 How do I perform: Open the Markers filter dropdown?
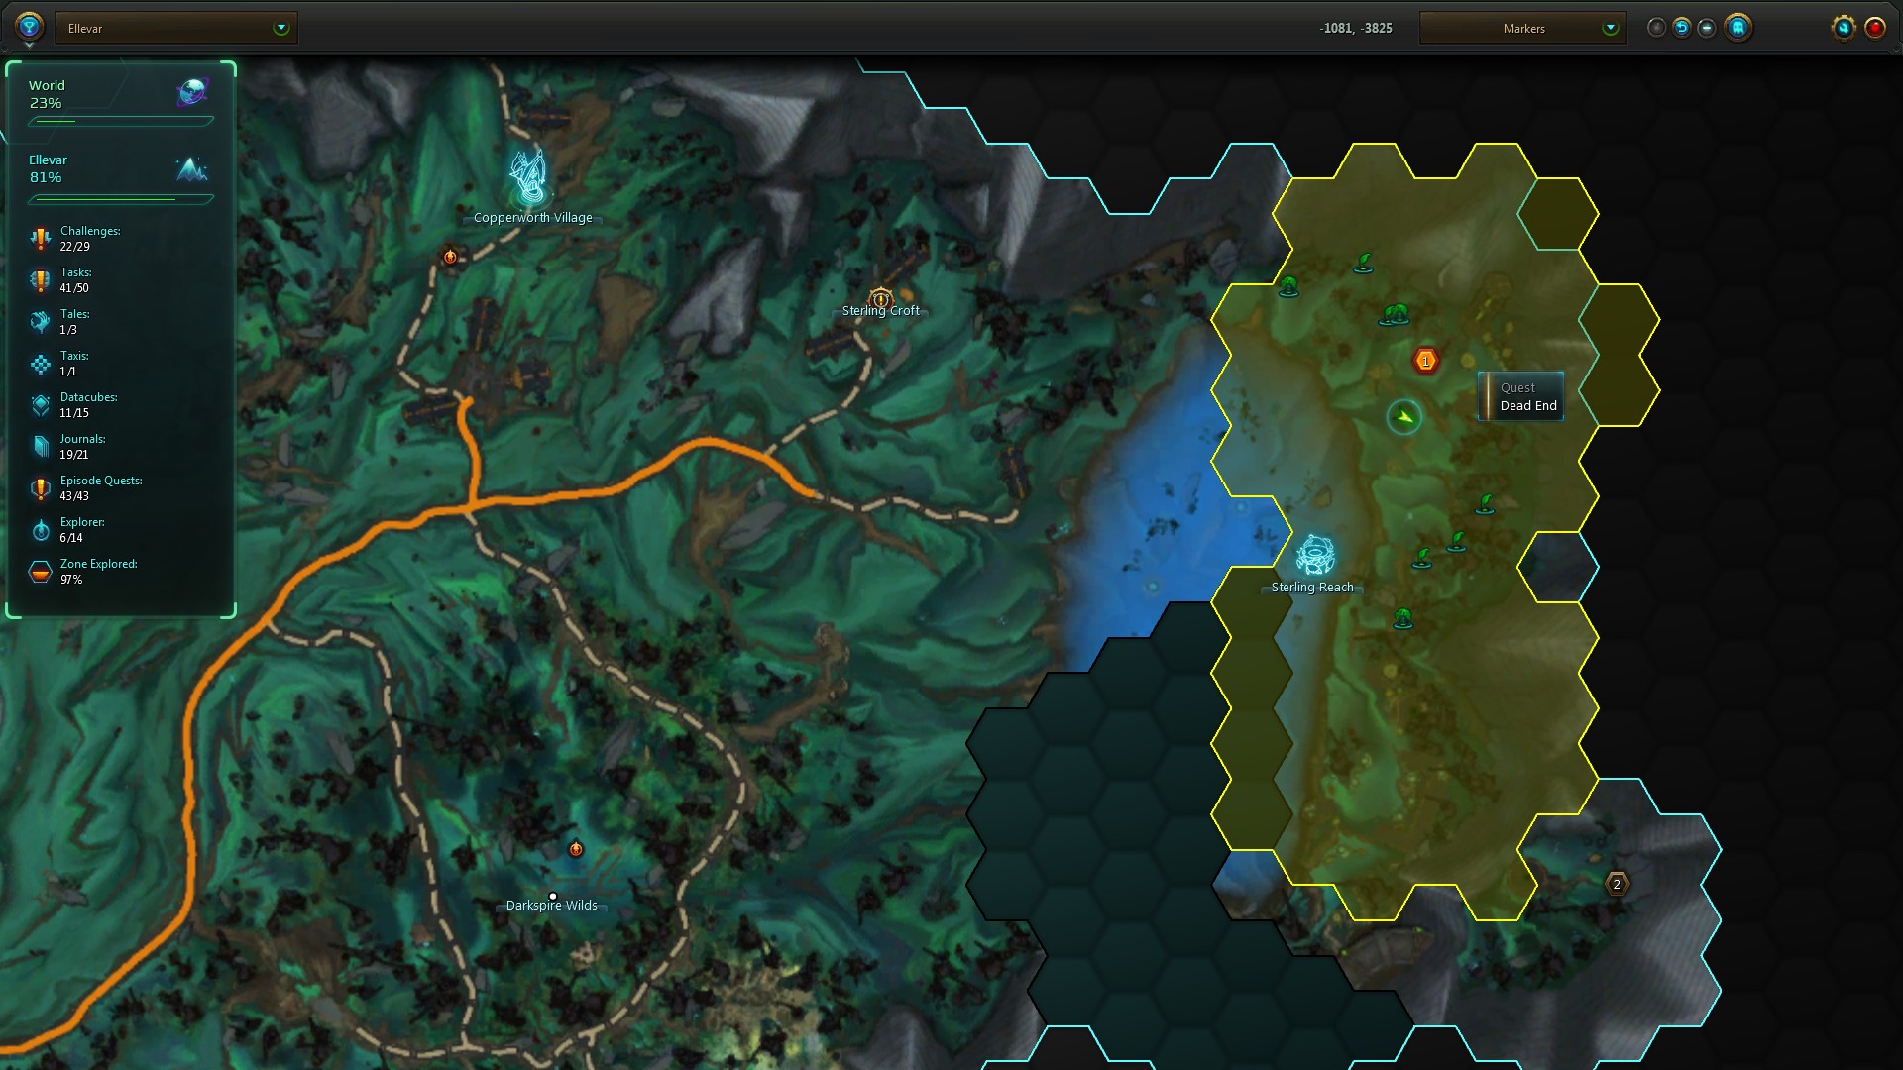click(x=1523, y=28)
